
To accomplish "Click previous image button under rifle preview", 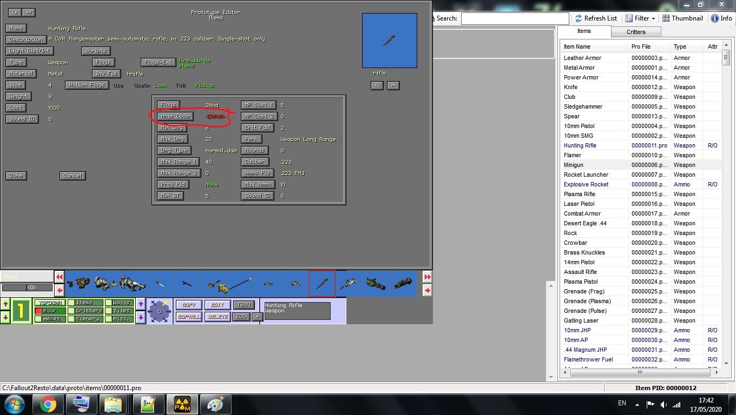I will [x=377, y=85].
